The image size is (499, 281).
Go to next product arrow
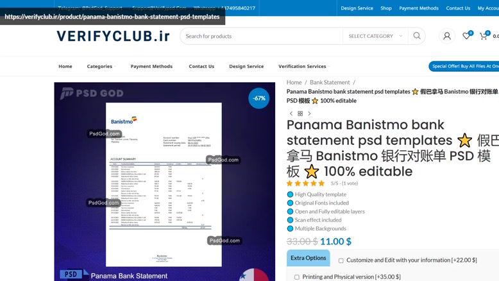[309, 114]
